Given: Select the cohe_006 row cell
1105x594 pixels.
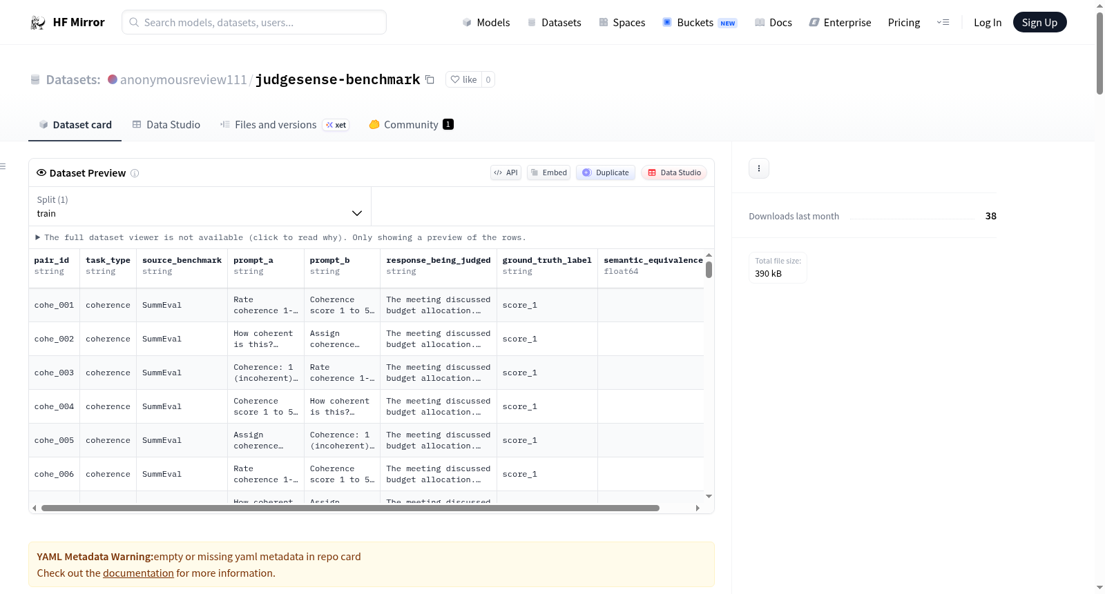Looking at the screenshot, I should coord(54,474).
